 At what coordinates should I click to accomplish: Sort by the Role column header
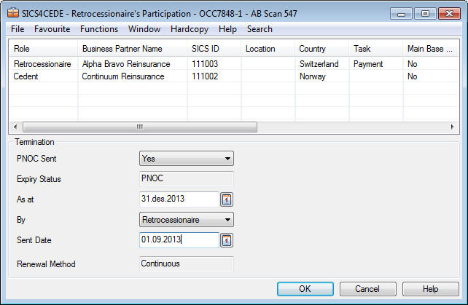tap(44, 49)
